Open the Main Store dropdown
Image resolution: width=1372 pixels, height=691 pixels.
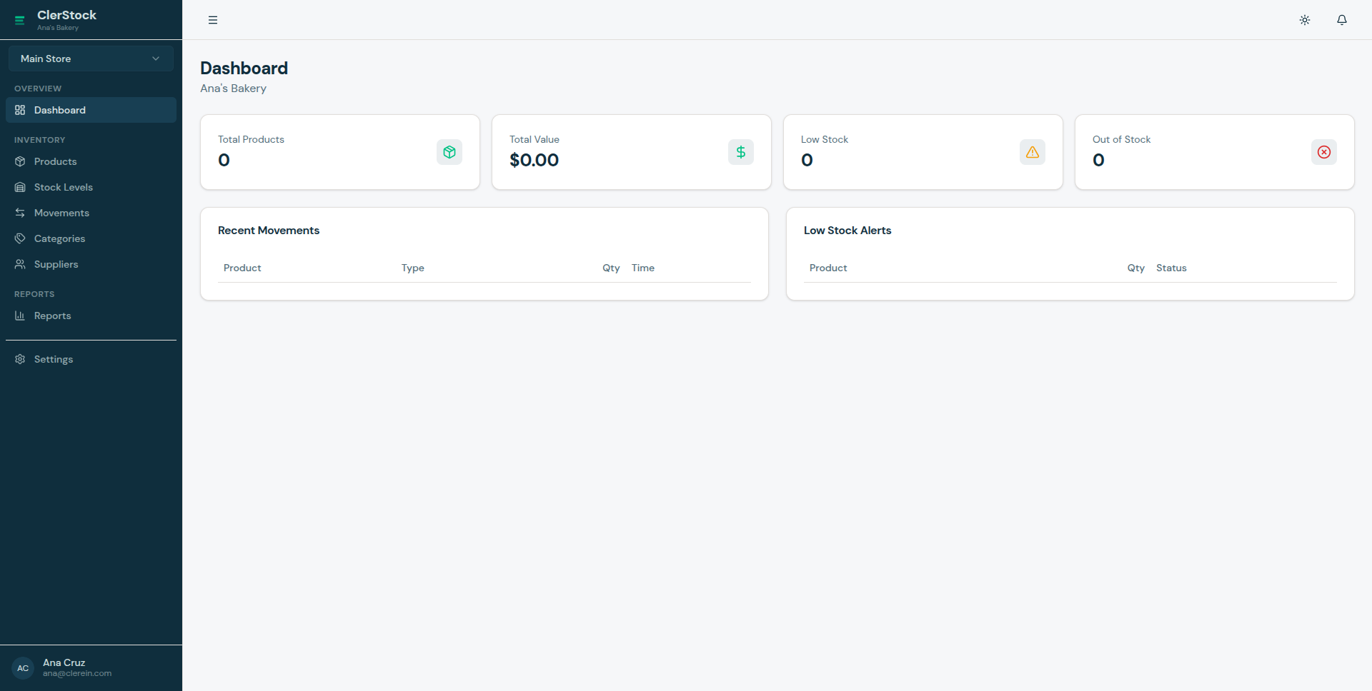click(91, 58)
